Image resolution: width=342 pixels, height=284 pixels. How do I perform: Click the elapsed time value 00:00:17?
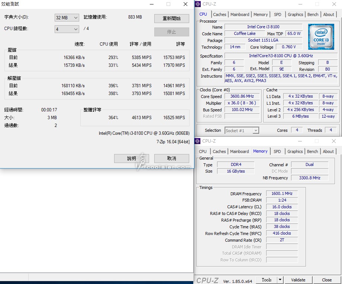pyautogui.click(x=49, y=110)
